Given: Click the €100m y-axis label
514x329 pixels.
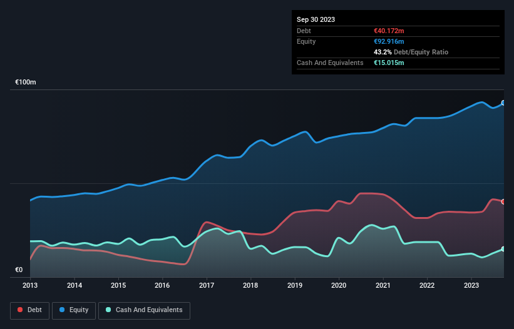Looking at the screenshot, I should (25, 82).
